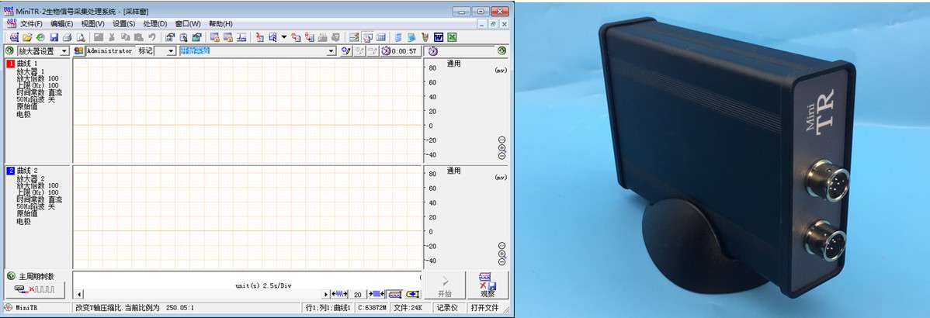The image size is (930, 318).
Task: Click the Open folder toolbar icon
Action: (27, 37)
